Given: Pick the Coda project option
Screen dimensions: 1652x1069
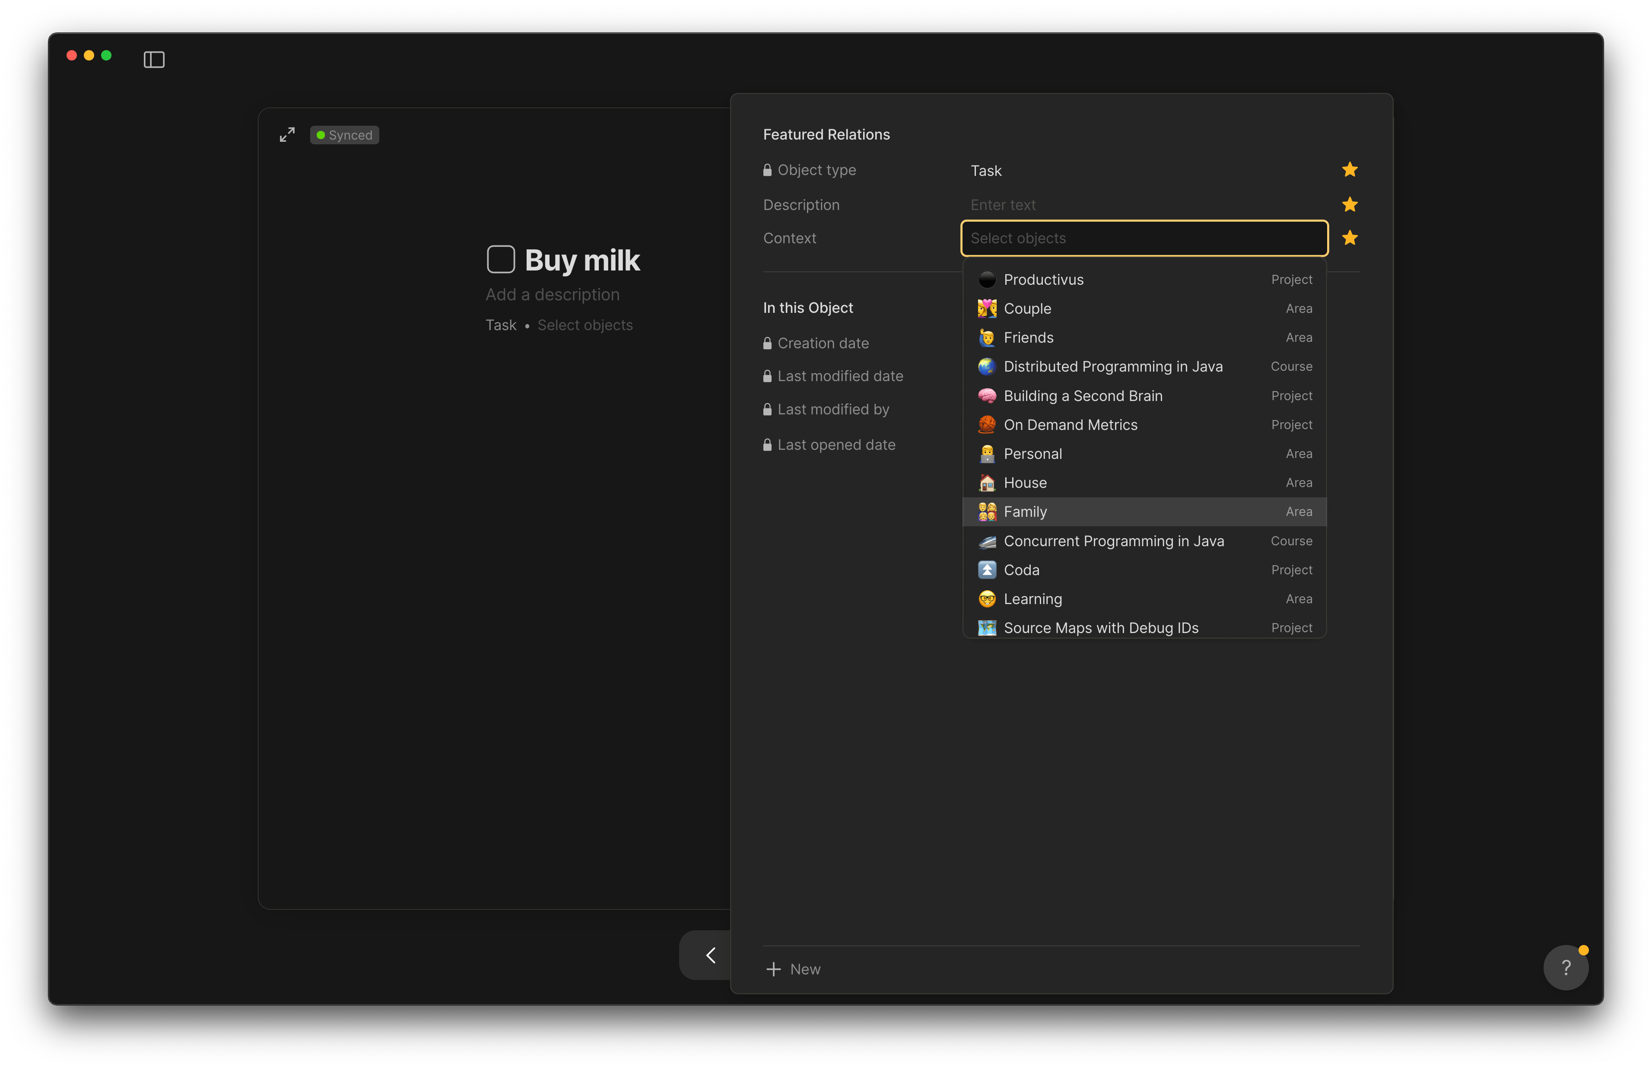Looking at the screenshot, I should coord(1144,570).
